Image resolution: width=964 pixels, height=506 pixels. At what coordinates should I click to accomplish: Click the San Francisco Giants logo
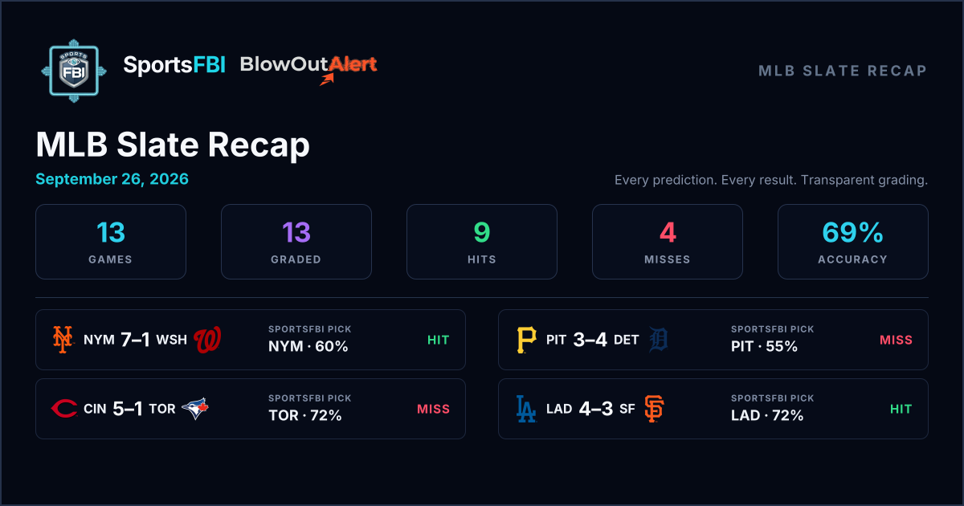point(655,409)
